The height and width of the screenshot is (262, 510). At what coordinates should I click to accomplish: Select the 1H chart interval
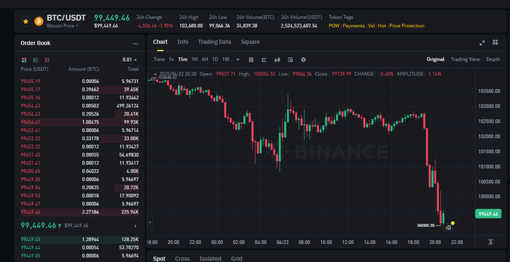(x=195, y=60)
